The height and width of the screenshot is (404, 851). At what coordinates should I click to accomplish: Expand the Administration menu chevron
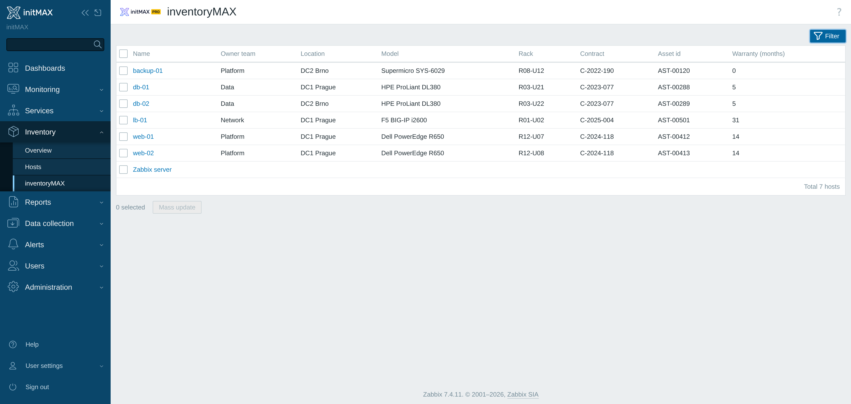point(101,287)
